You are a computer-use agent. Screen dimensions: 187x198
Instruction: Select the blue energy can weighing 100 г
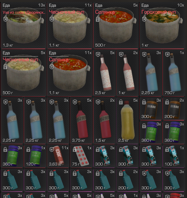tap(174, 156)
